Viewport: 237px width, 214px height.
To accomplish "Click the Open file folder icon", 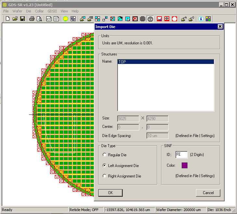I will pos(15,19).
